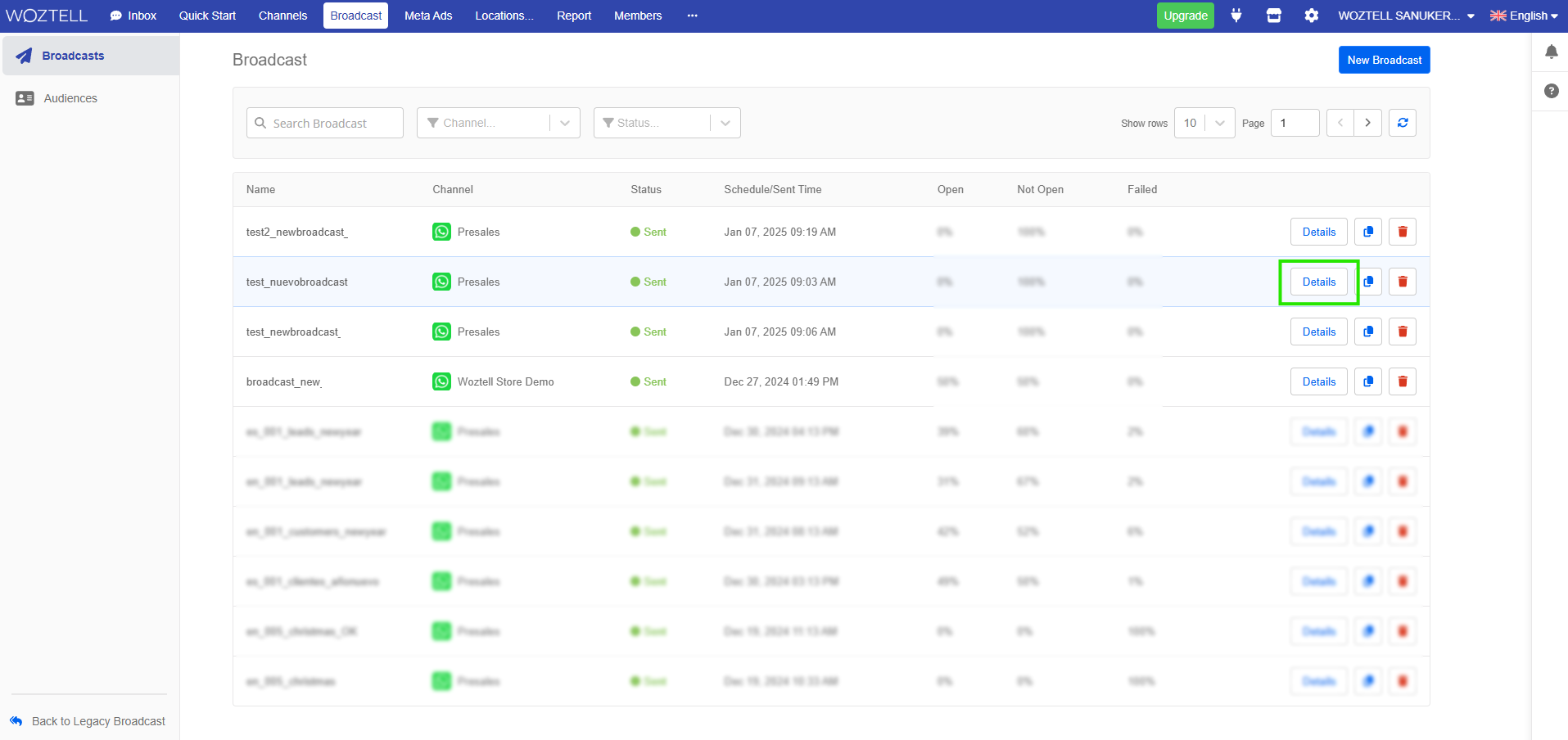
Task: Open the store icon in top bar
Action: [1273, 16]
